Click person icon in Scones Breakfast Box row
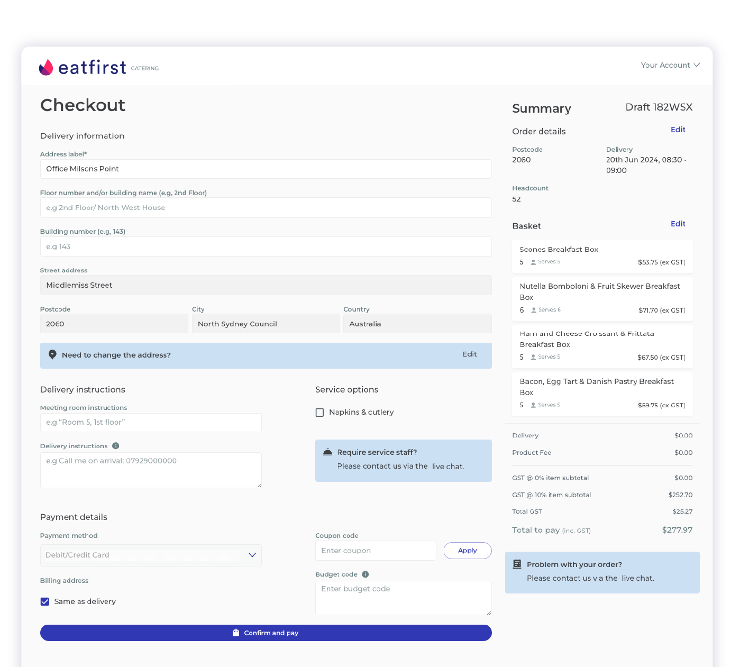This screenshot has width=740, height=667. (533, 262)
